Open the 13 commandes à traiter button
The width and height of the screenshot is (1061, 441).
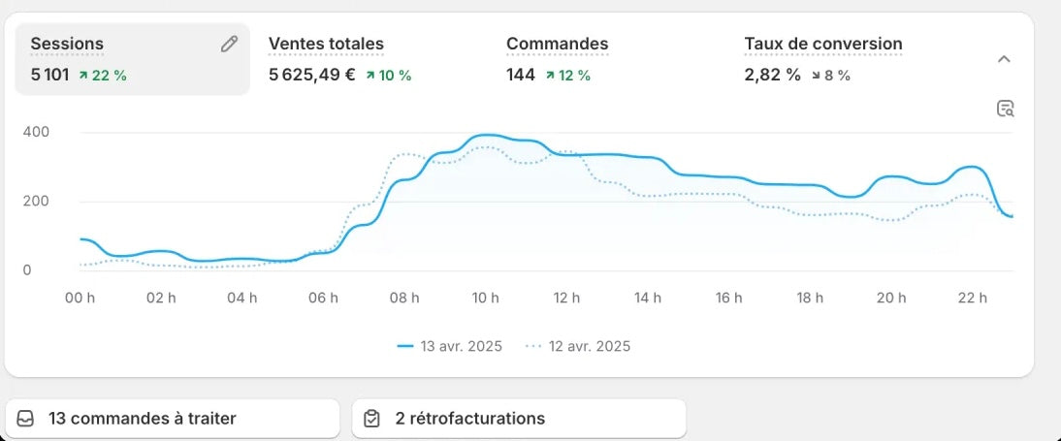coord(173,419)
